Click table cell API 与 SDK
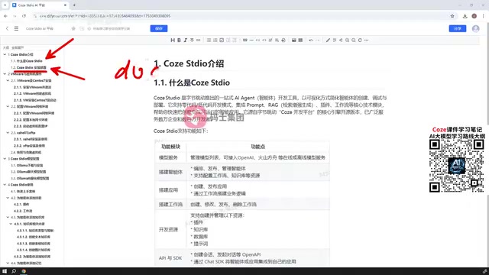 coord(170,258)
